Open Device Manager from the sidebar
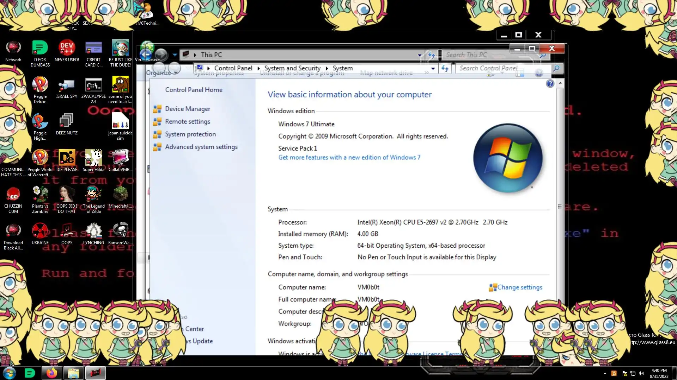 tap(187, 109)
